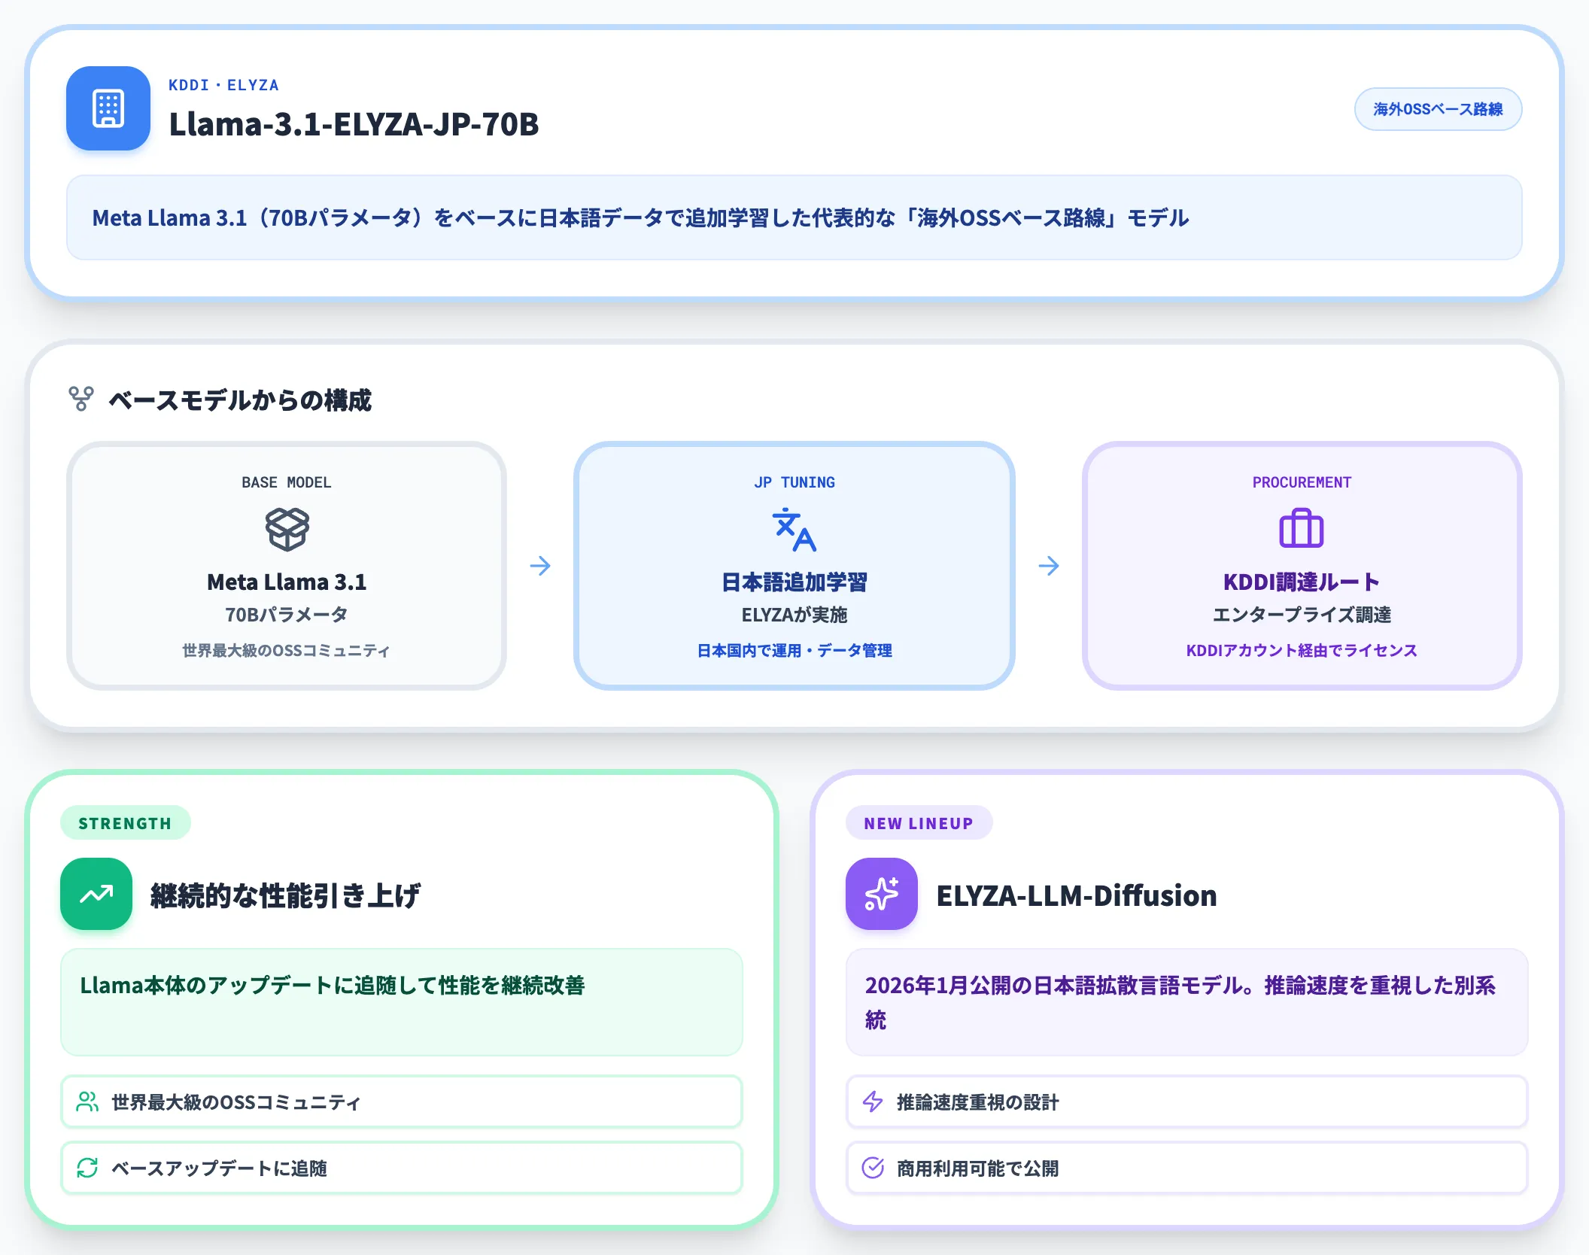
Task: Click the 推論速度重視の設計 list item
Action: pyautogui.click(x=1187, y=1102)
